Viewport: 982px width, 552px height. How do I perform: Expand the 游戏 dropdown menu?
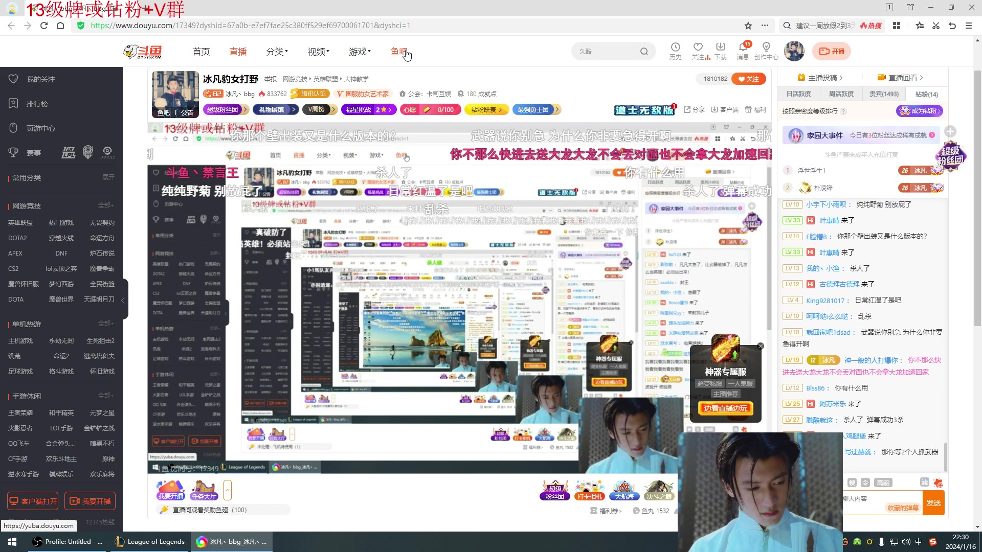pyautogui.click(x=360, y=52)
